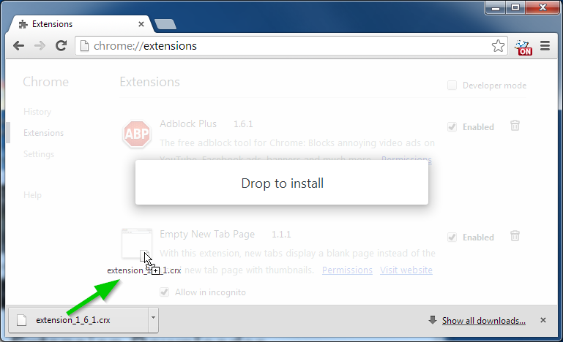Viewport: 563px width, 342px height.
Task: Open Permissions link for Empty New Tab Page
Action: [347, 270]
